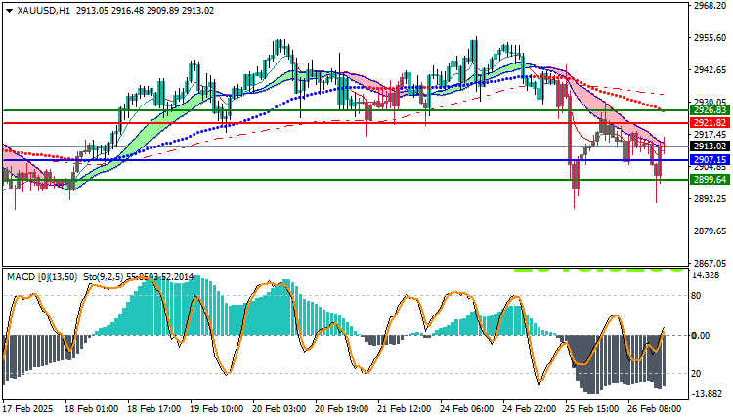Click the red 2921.82 price level label
The image size is (733, 420).
click(x=710, y=123)
